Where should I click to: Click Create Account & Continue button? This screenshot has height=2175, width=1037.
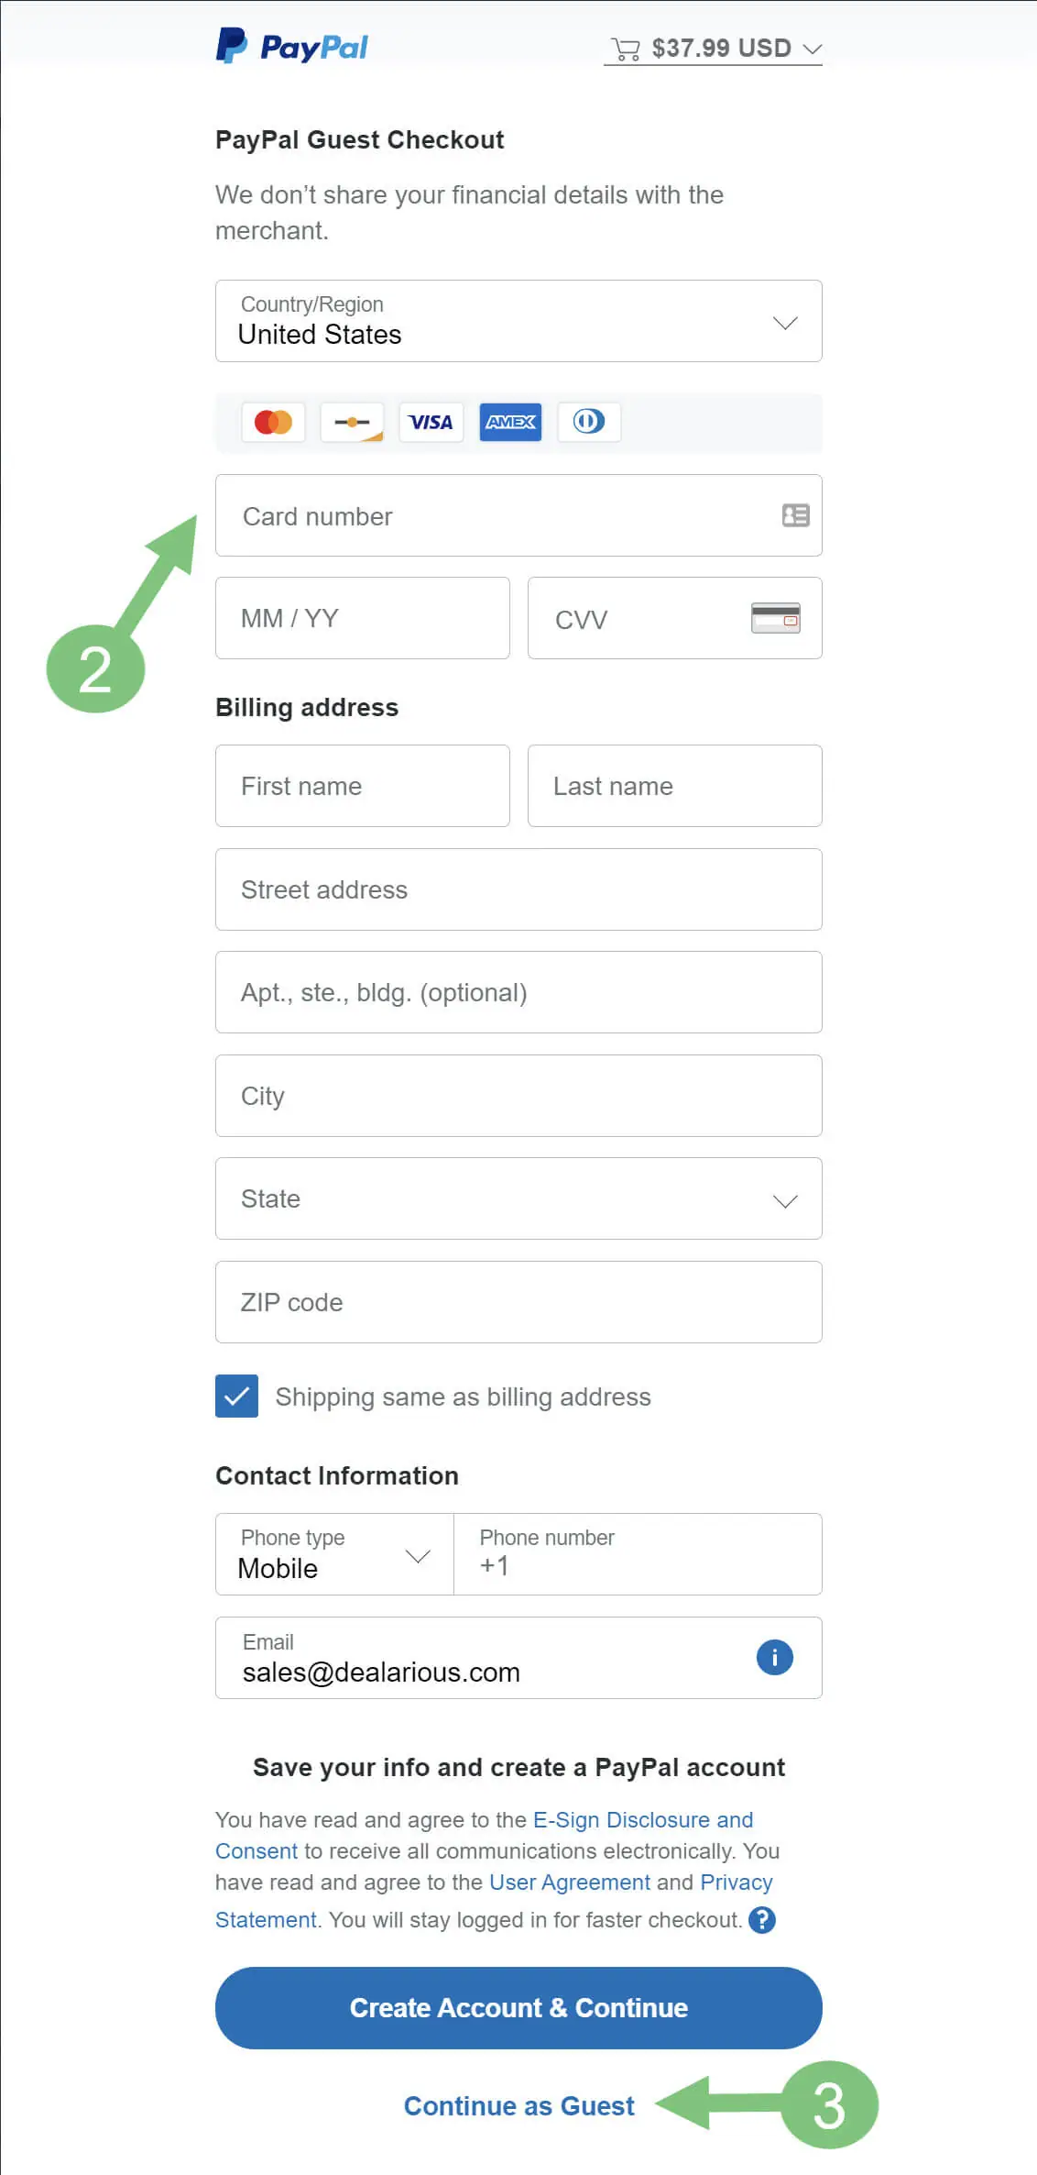[x=518, y=2008]
